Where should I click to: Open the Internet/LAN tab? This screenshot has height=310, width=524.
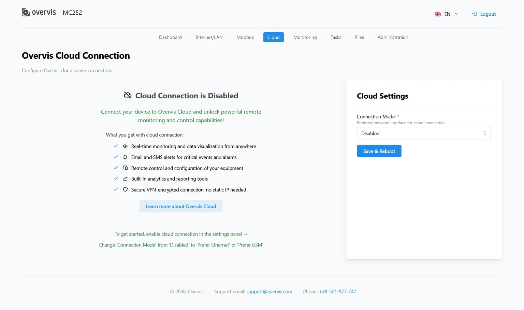(209, 37)
